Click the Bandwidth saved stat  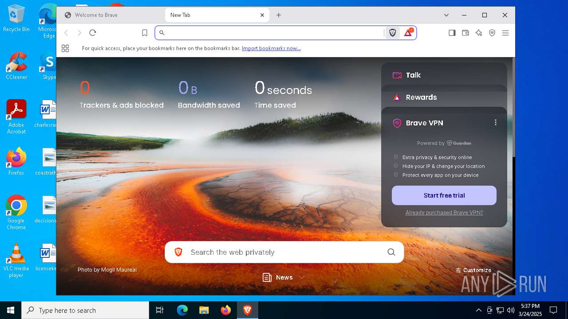click(x=209, y=94)
